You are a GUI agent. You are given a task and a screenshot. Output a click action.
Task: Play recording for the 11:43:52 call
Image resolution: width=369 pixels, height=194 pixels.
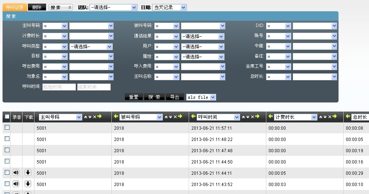(x=16, y=184)
